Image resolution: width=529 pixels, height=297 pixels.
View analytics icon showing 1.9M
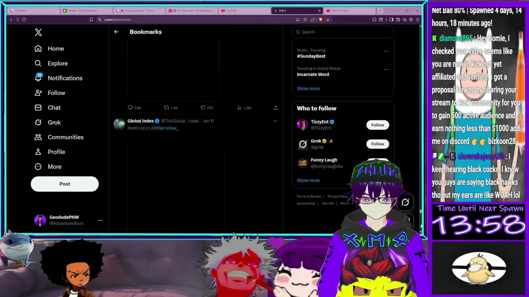coord(243,108)
